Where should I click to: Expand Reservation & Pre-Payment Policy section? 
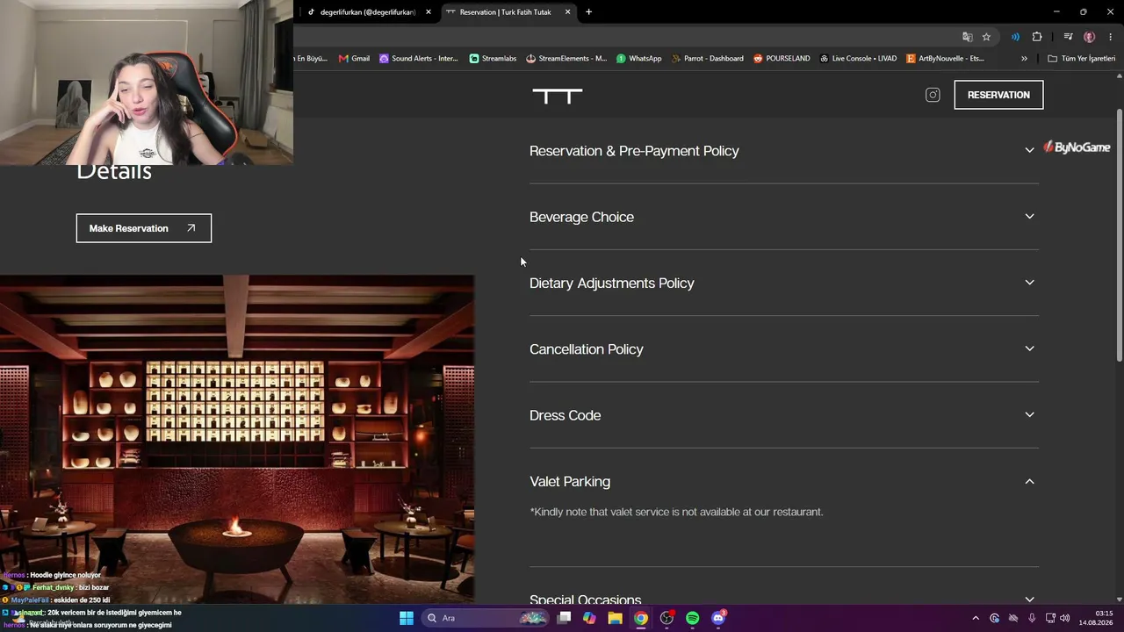(x=784, y=151)
